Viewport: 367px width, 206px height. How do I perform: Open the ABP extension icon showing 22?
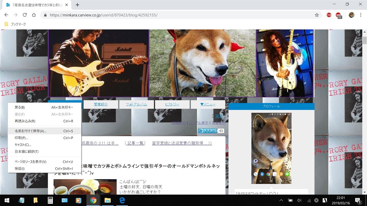click(x=339, y=15)
